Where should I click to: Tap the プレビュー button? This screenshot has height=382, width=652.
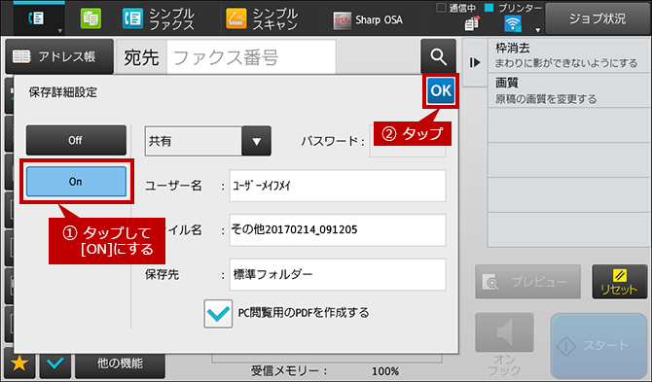coord(528,282)
